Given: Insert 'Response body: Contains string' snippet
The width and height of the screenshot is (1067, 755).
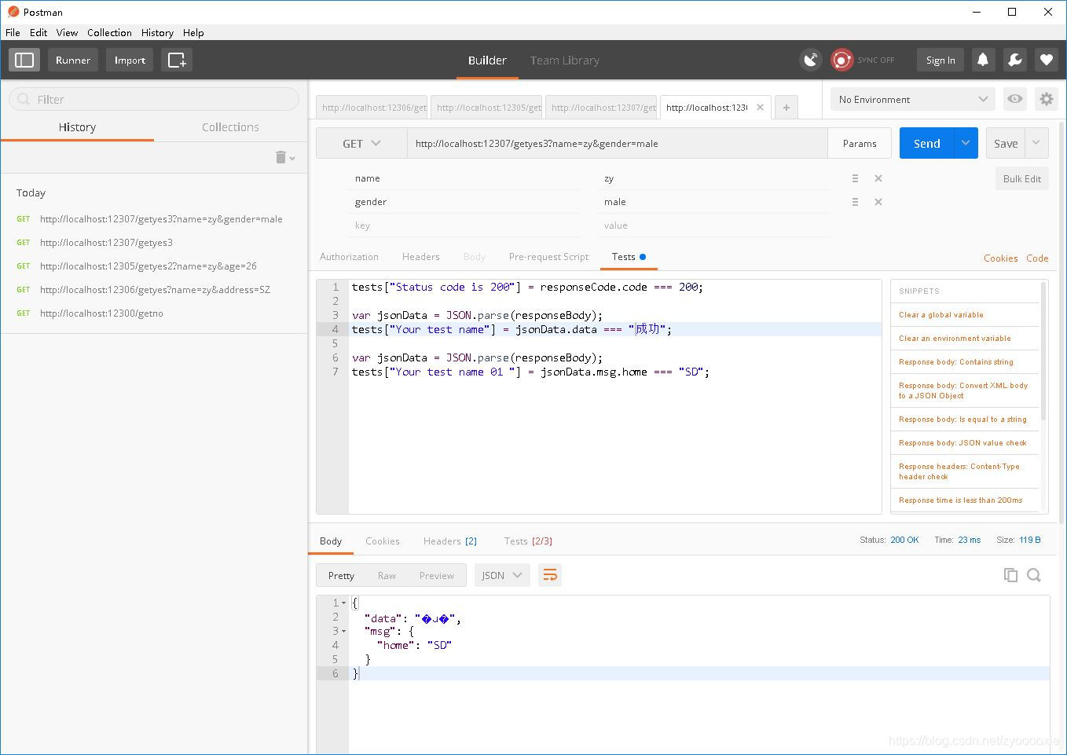Looking at the screenshot, I should (956, 362).
